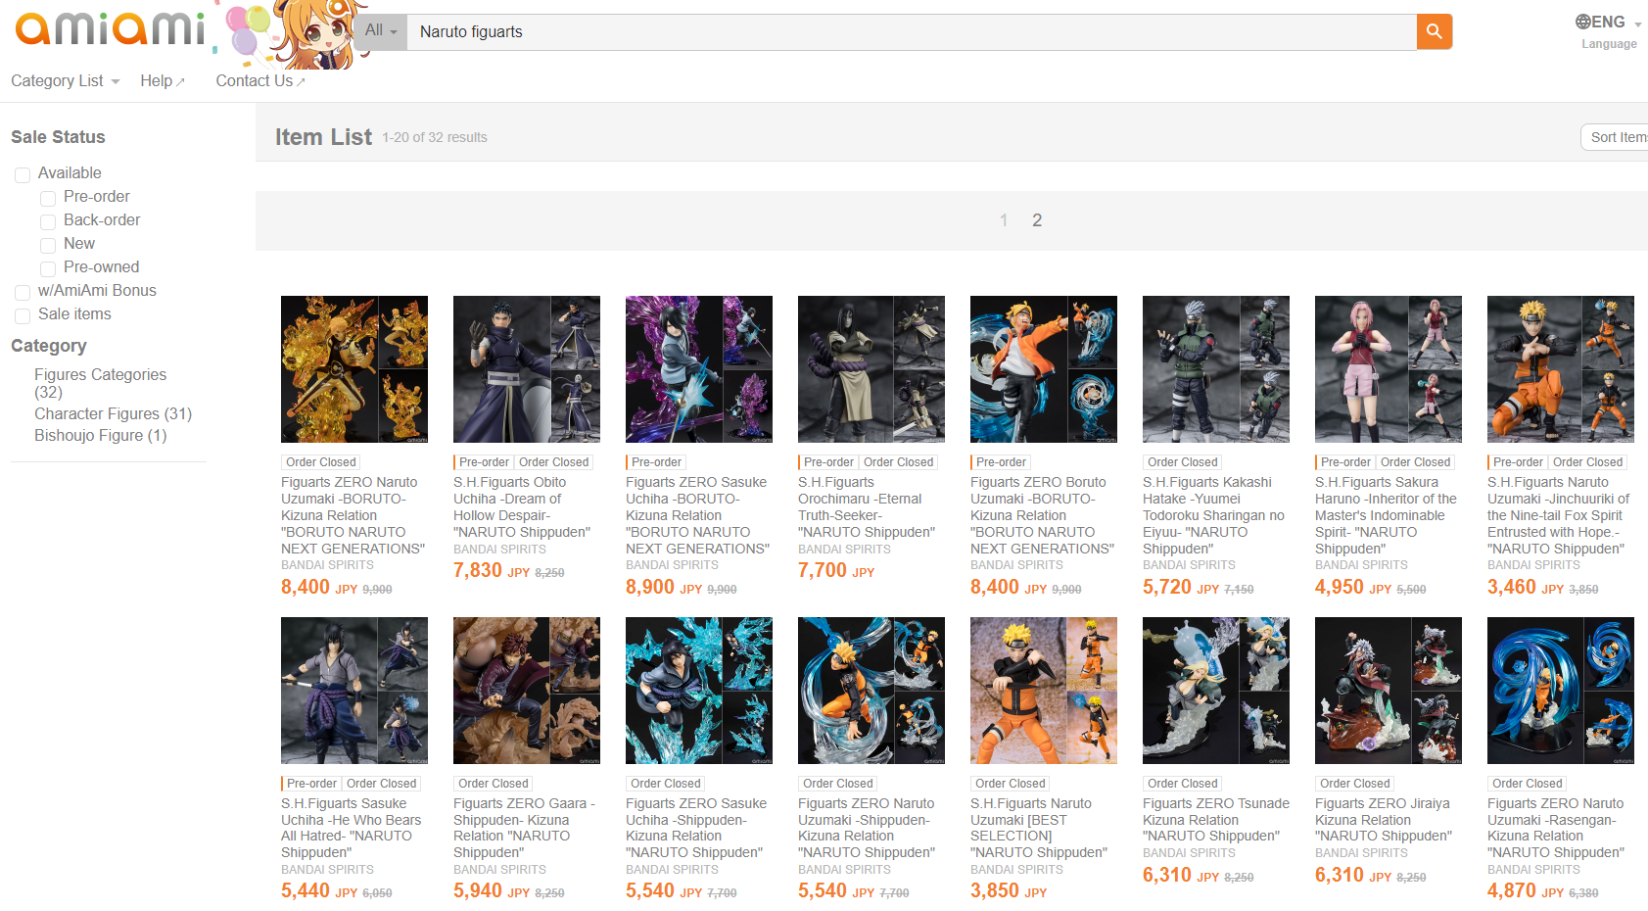Open Figuarts ZERO Naruto Rasengan image

[x=1561, y=691]
